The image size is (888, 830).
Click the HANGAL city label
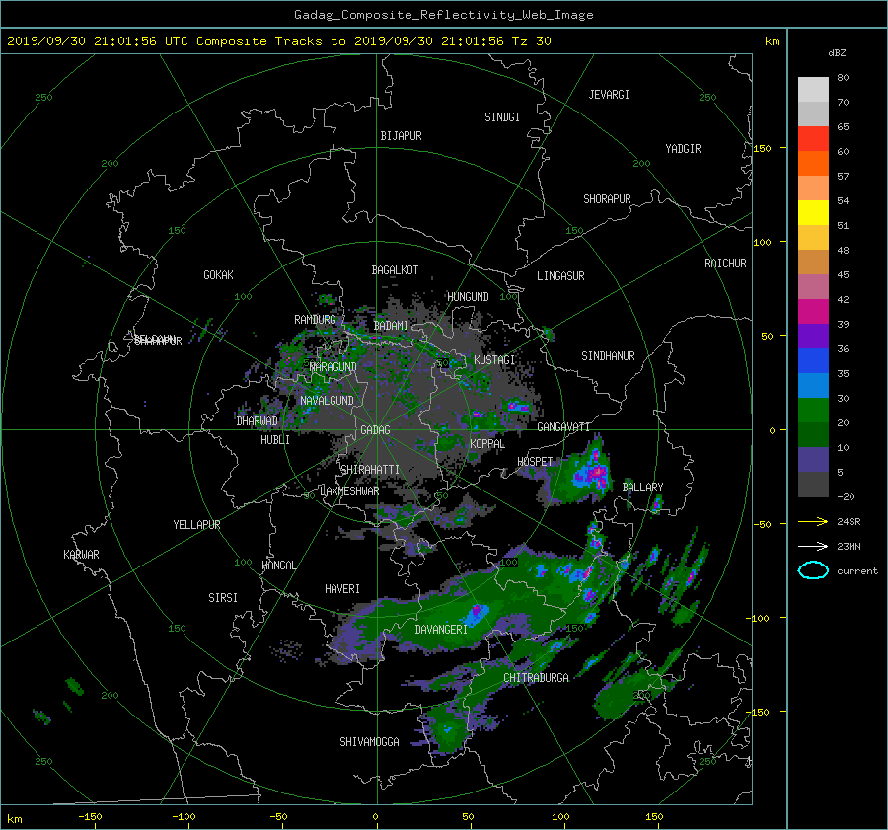[279, 566]
